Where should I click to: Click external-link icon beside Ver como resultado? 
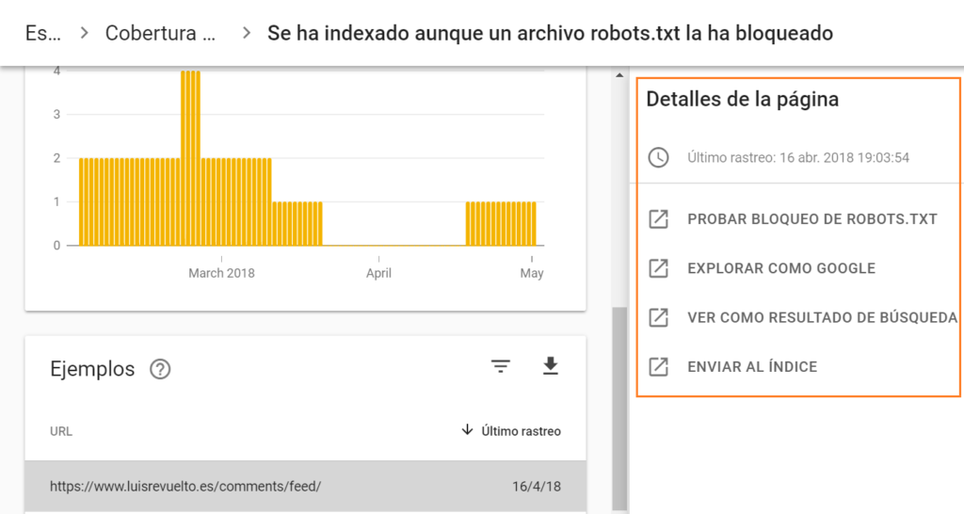point(659,317)
